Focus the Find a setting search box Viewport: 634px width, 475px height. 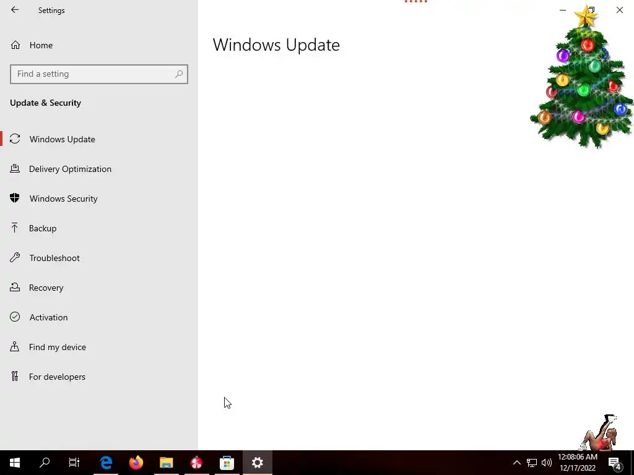[99, 74]
